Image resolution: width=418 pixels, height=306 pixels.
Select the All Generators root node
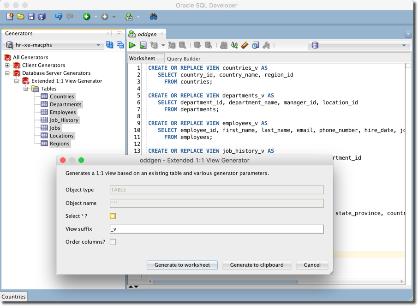pos(30,57)
